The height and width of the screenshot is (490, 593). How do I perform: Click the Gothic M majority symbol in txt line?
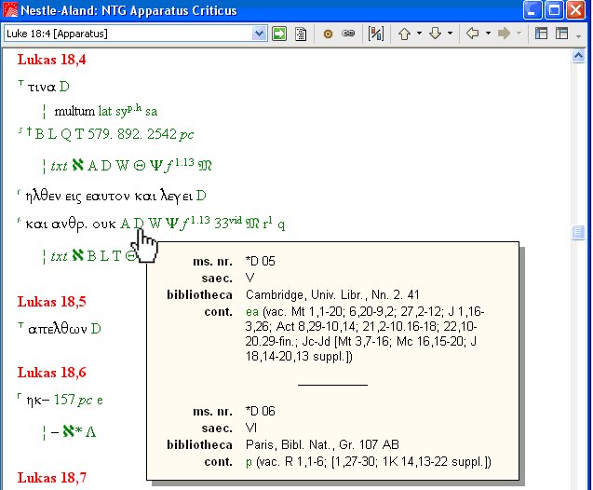tap(205, 165)
